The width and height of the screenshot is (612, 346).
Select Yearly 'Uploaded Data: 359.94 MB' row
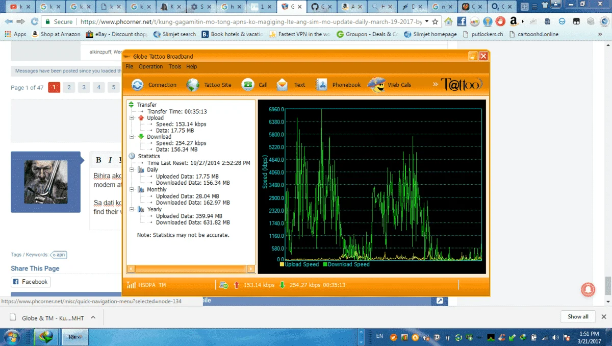(189, 216)
